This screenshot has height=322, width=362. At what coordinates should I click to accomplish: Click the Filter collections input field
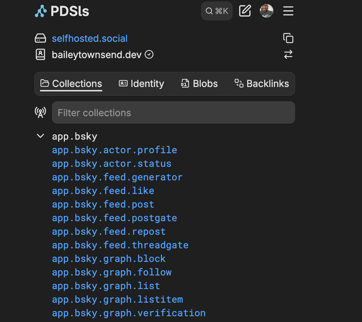173,112
